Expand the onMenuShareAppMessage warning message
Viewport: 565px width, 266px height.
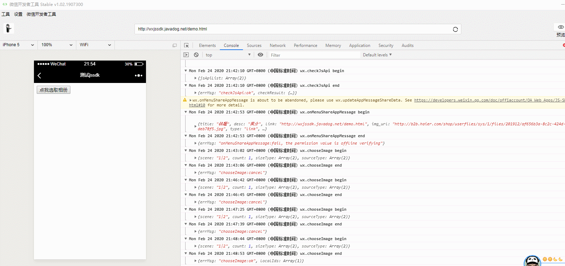pyautogui.click(x=190, y=100)
